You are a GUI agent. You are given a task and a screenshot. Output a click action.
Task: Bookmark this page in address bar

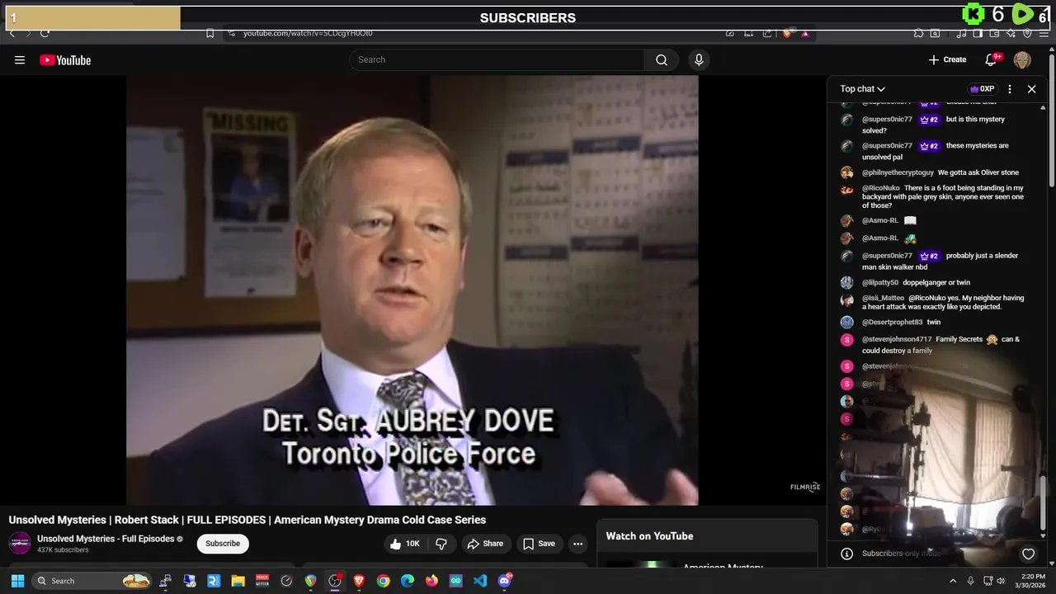point(210,33)
